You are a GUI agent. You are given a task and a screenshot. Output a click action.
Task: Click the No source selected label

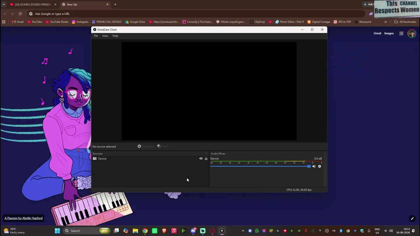104,147
